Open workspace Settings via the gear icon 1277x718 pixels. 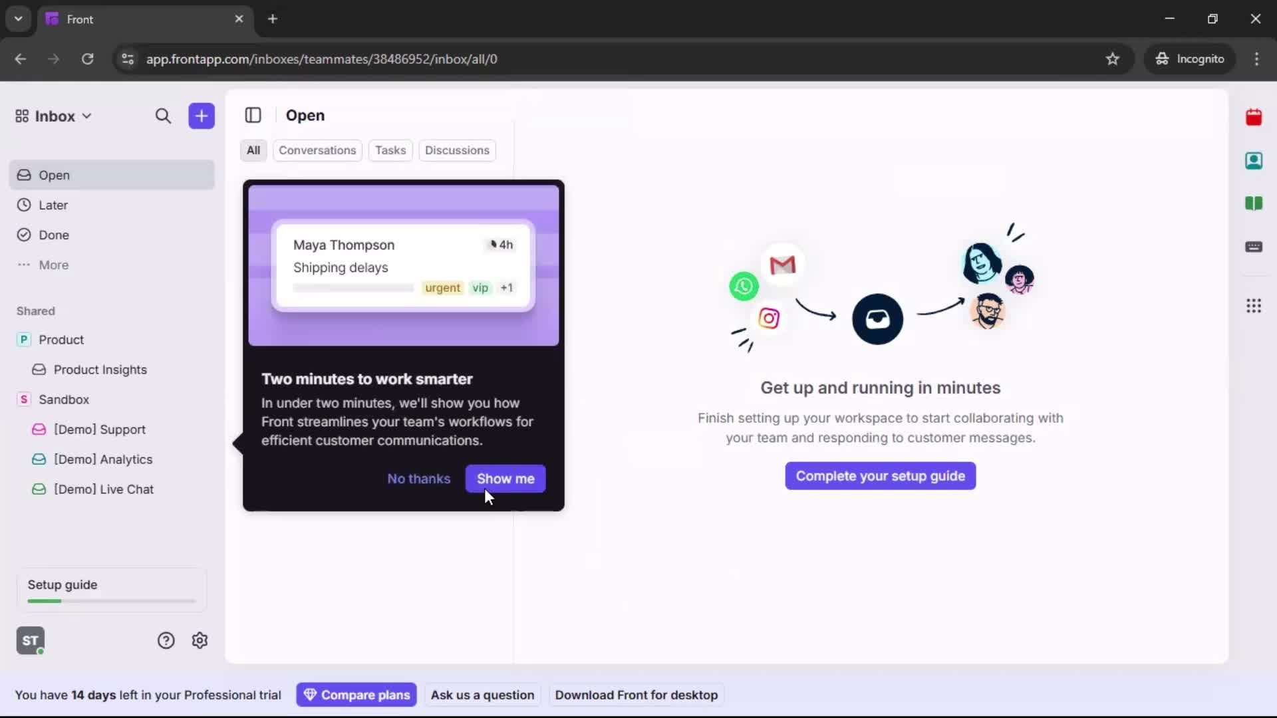tap(200, 640)
